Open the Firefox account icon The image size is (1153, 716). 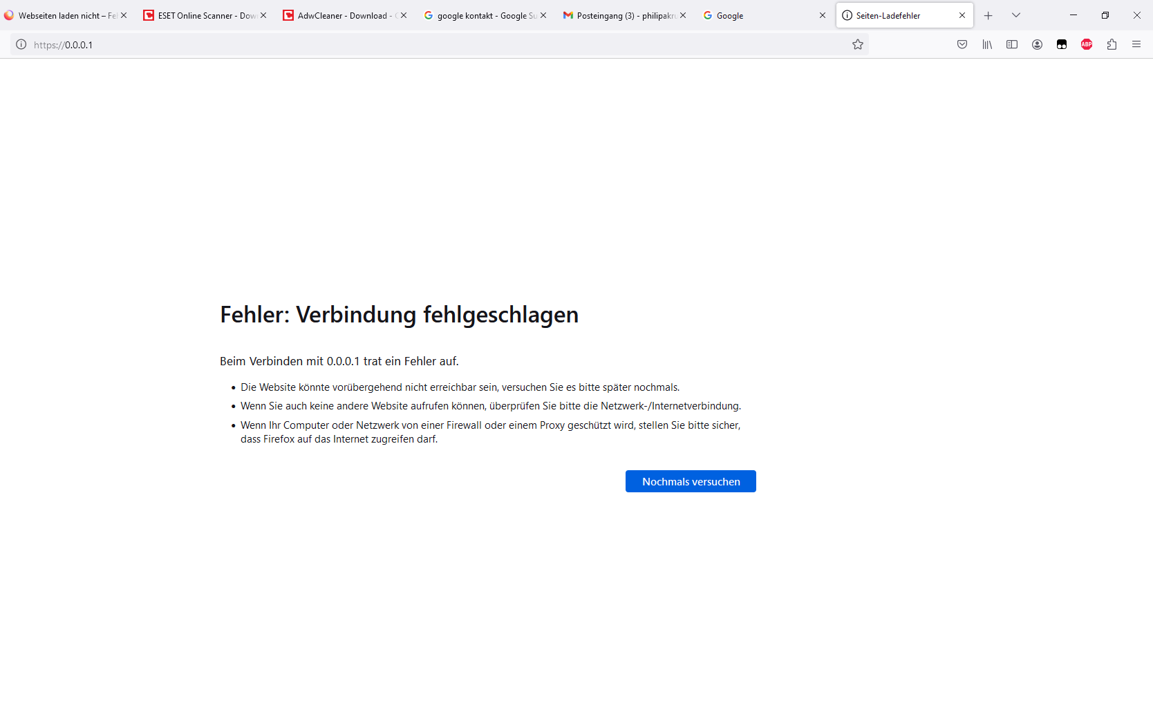(1037, 45)
